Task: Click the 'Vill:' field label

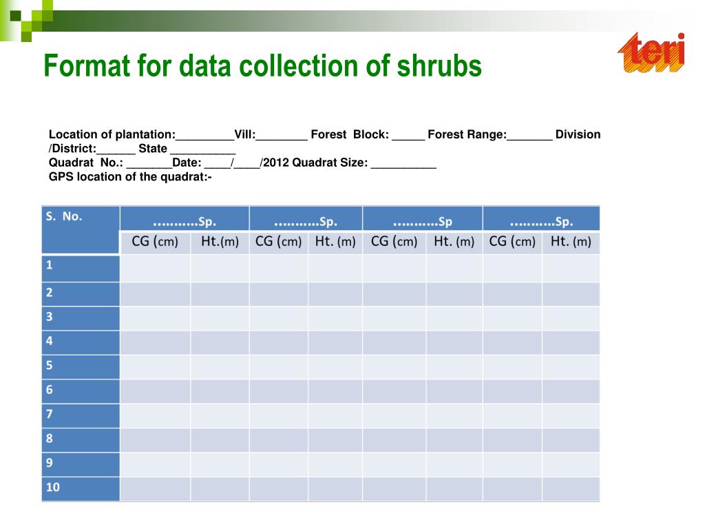Action: click(x=245, y=134)
